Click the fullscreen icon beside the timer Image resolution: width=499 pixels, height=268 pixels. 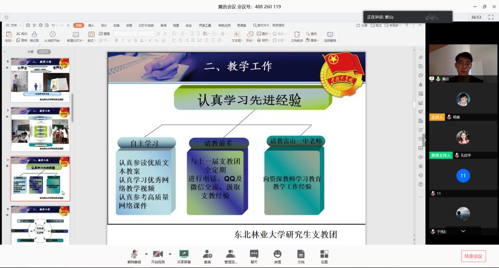click(491, 17)
